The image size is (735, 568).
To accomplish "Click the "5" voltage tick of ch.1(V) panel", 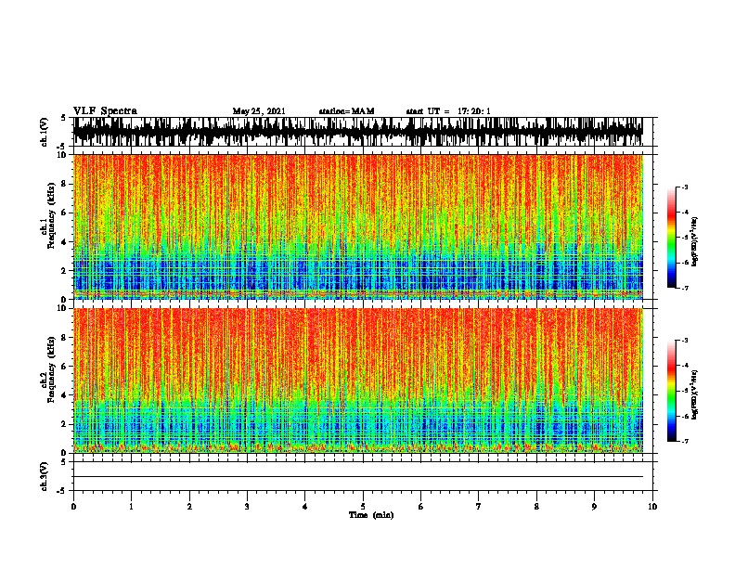I will tap(63, 118).
